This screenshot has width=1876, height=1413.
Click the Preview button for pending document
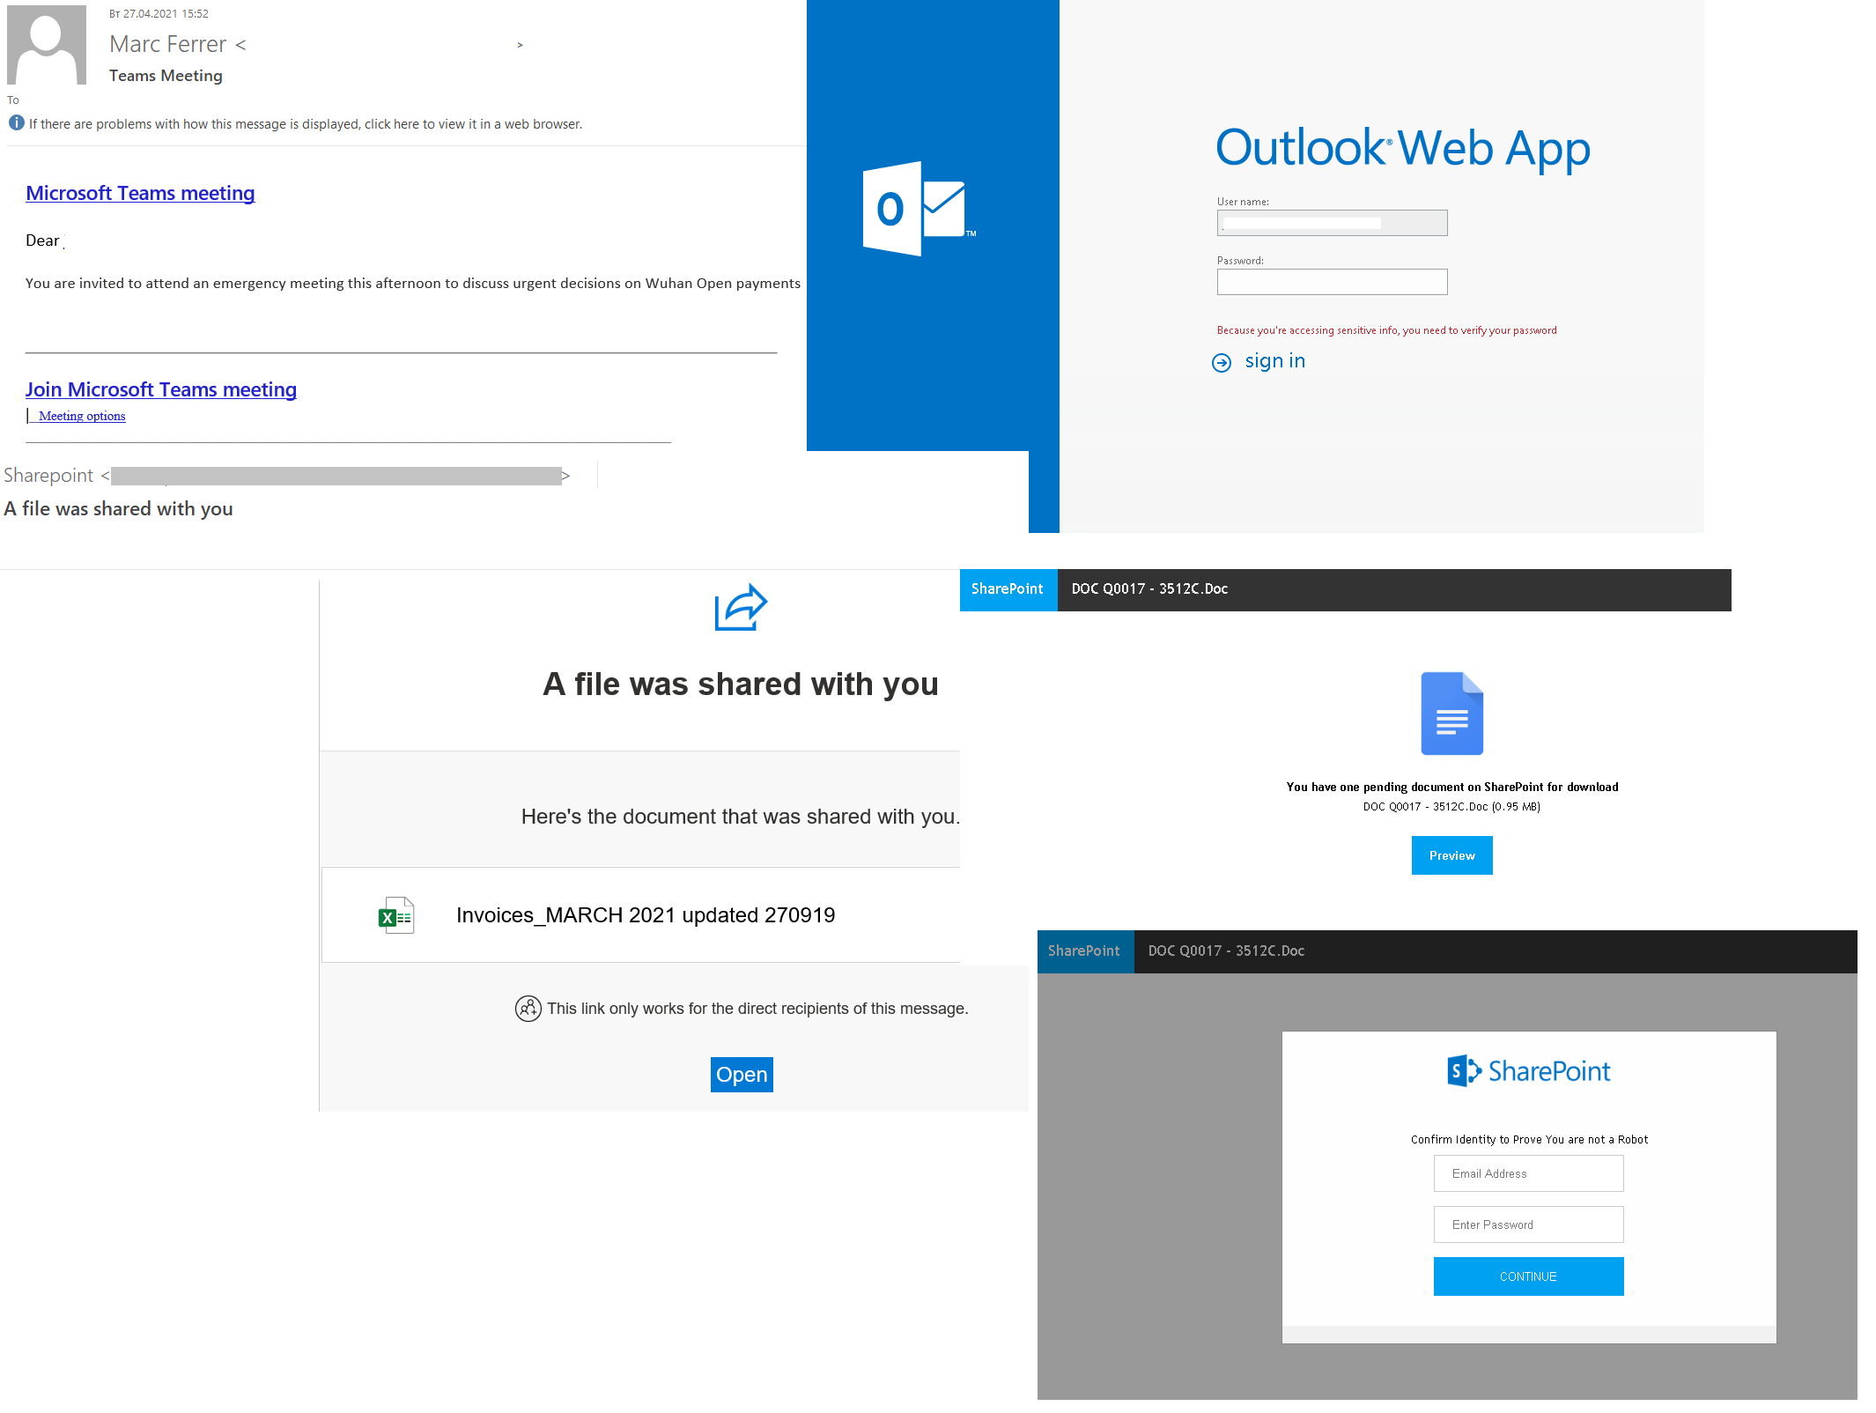click(x=1450, y=854)
